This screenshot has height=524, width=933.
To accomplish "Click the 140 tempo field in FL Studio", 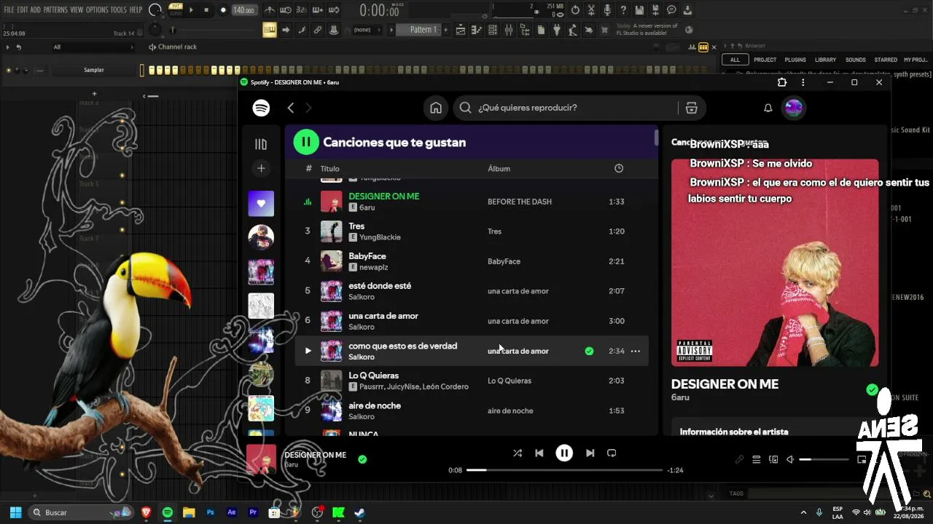I will coord(243,10).
